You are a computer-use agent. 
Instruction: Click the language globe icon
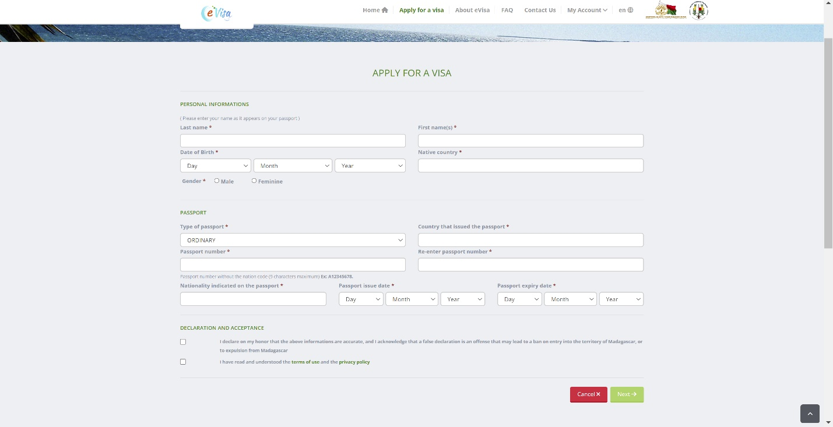click(630, 10)
